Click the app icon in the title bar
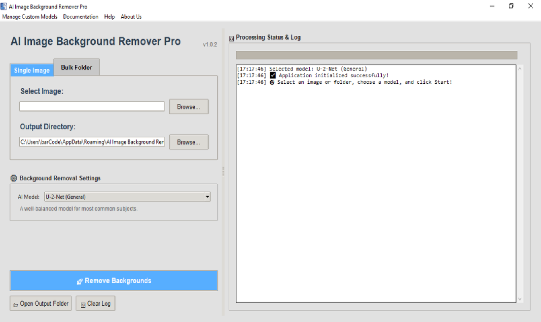 (x=4, y=6)
